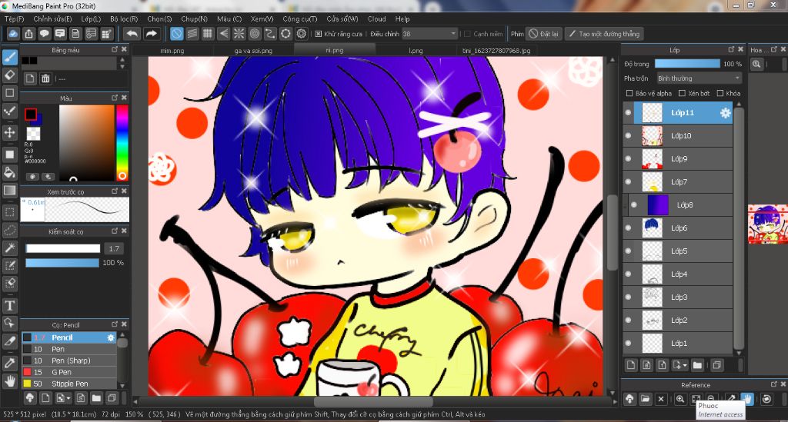Image resolution: width=788 pixels, height=422 pixels.
Task: Click the canvas horizontal scrollbar
Action: (373, 402)
